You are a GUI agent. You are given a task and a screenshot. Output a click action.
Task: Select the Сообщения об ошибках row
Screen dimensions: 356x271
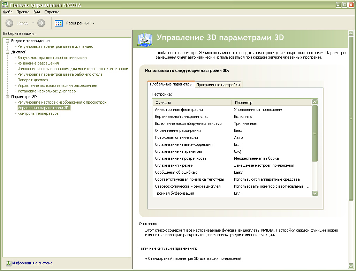[x=232, y=172]
